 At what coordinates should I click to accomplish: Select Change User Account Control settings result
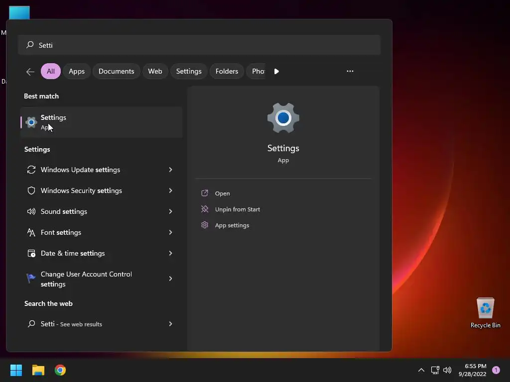tap(101, 279)
